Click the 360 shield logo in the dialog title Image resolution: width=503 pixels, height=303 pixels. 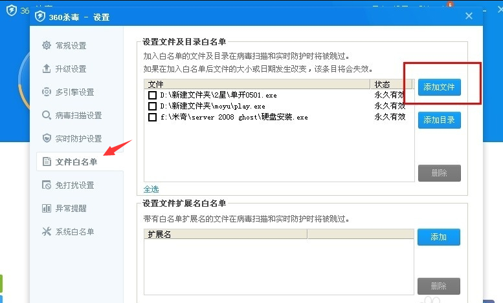point(39,16)
